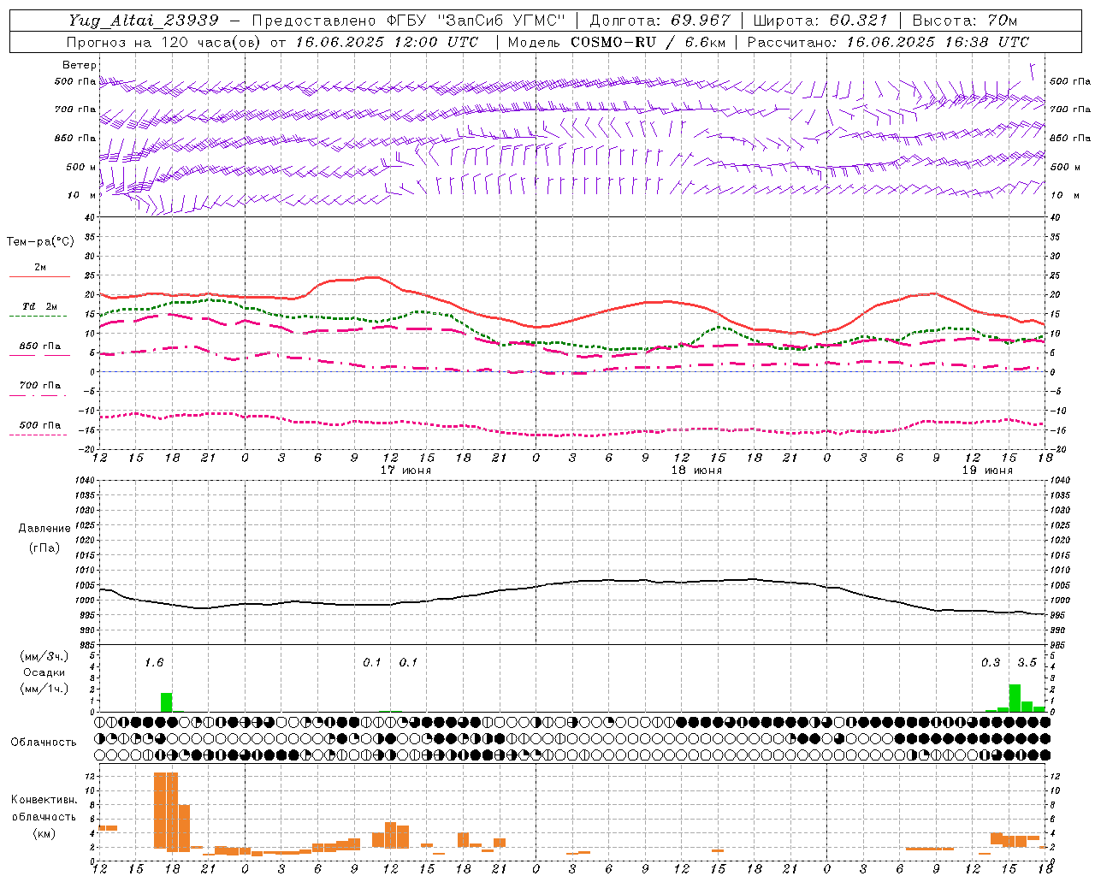Click the Ветер wind panel label
1095x876 pixels.
coord(80,65)
